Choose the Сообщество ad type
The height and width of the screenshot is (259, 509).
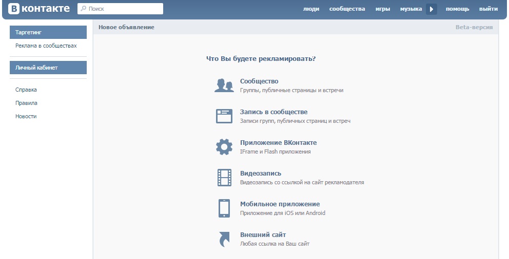point(259,81)
